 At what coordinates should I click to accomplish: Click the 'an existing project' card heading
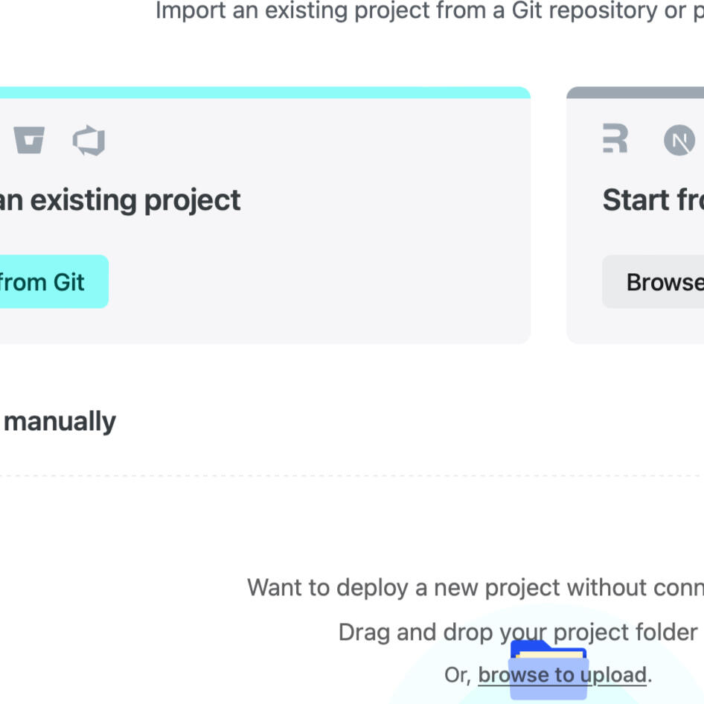[x=120, y=200]
